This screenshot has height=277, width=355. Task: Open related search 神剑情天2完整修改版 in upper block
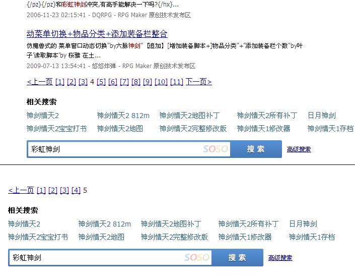click(x=193, y=129)
